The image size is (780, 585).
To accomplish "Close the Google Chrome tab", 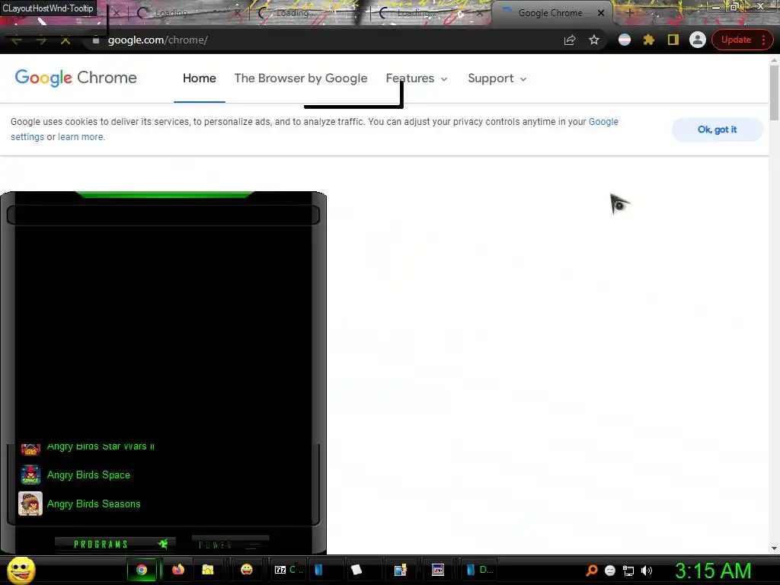I will pyautogui.click(x=601, y=13).
